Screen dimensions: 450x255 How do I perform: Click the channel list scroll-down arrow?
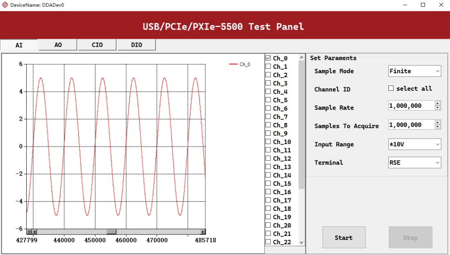301,242
